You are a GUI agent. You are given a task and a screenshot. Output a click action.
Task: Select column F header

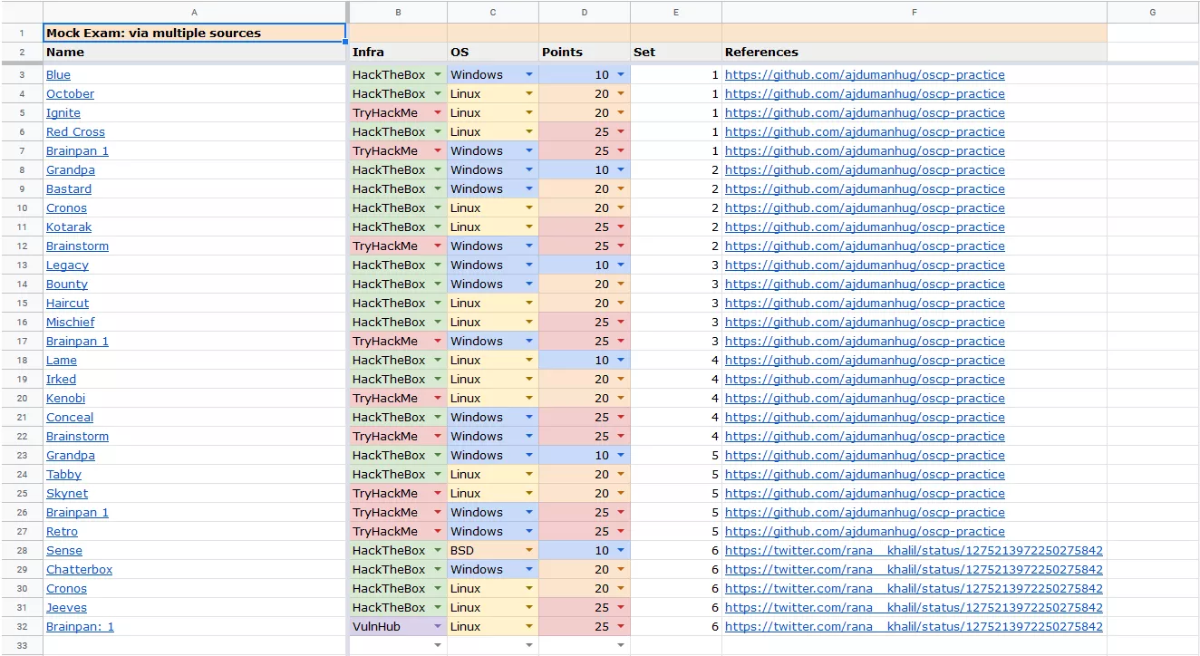pyautogui.click(x=914, y=12)
